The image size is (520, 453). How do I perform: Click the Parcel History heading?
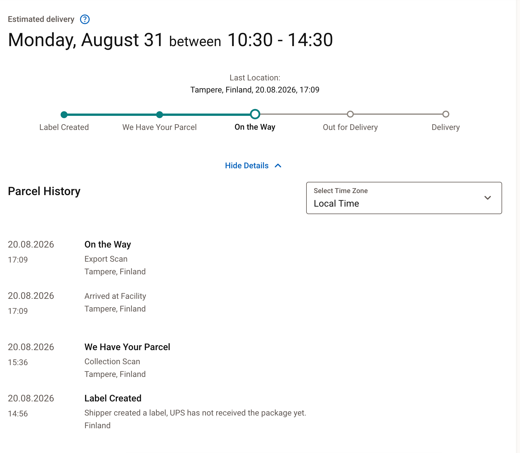point(44,191)
